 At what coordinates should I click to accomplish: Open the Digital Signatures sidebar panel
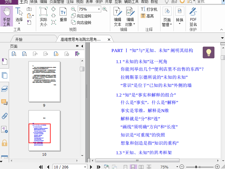5,129
